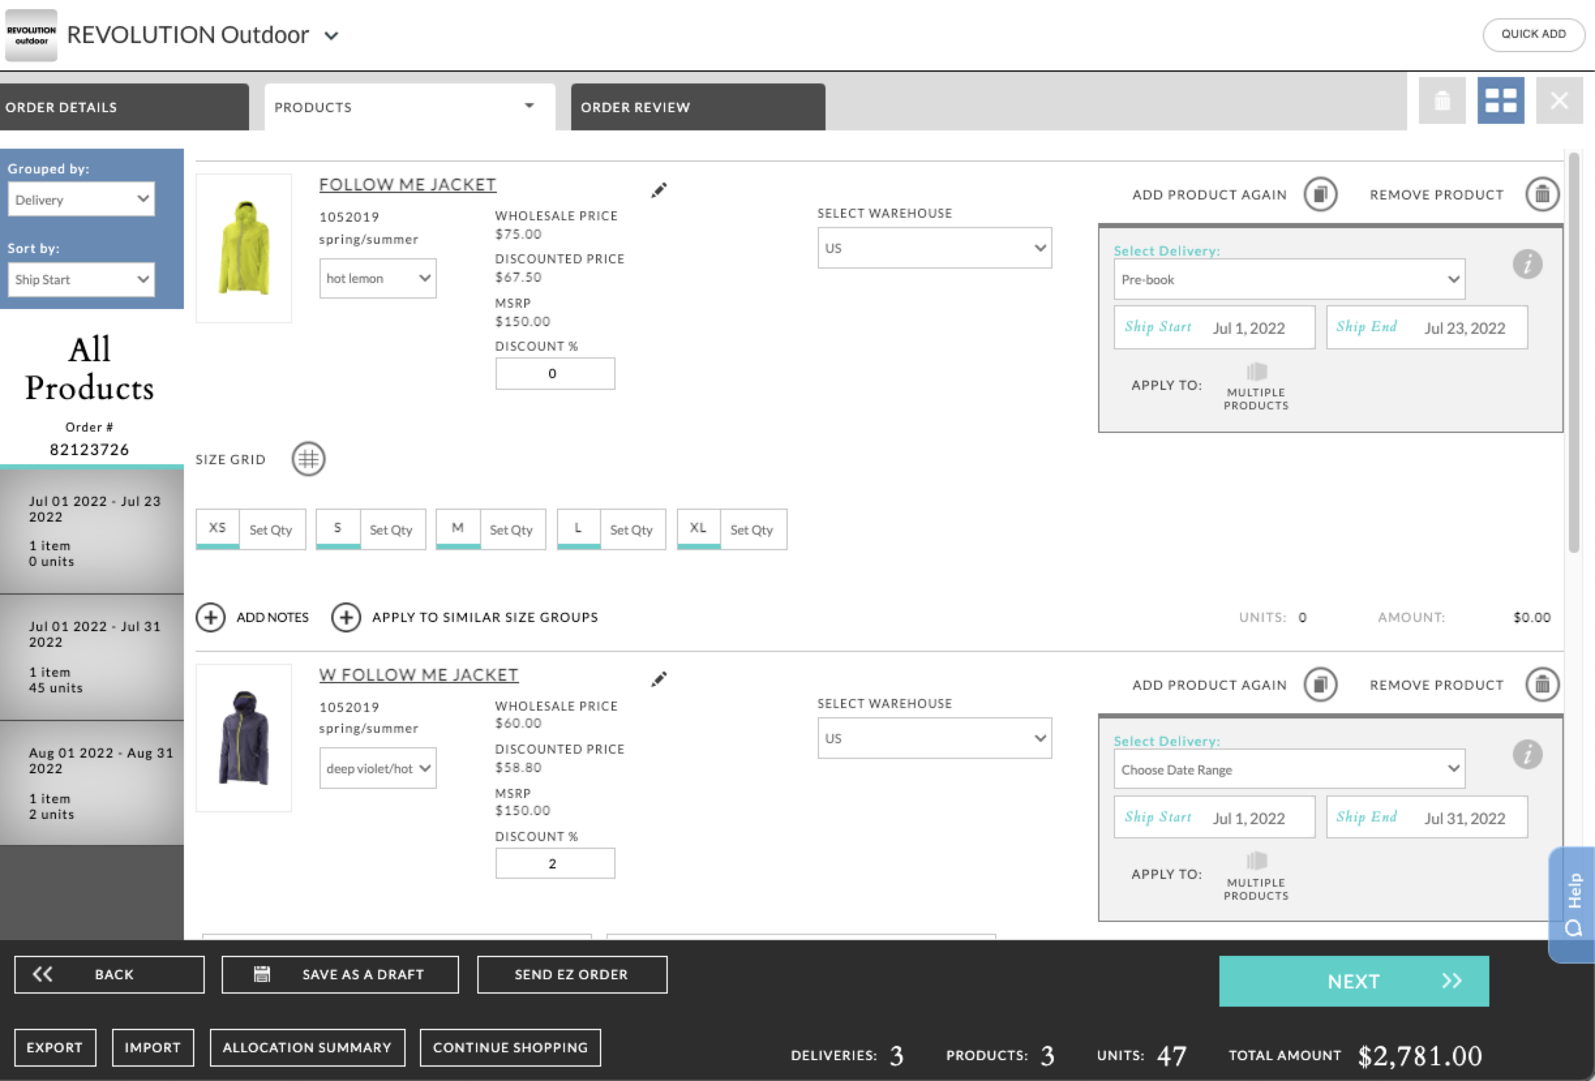
Task: Remove the W FOLLOW ME JACKET product
Action: 1542,685
